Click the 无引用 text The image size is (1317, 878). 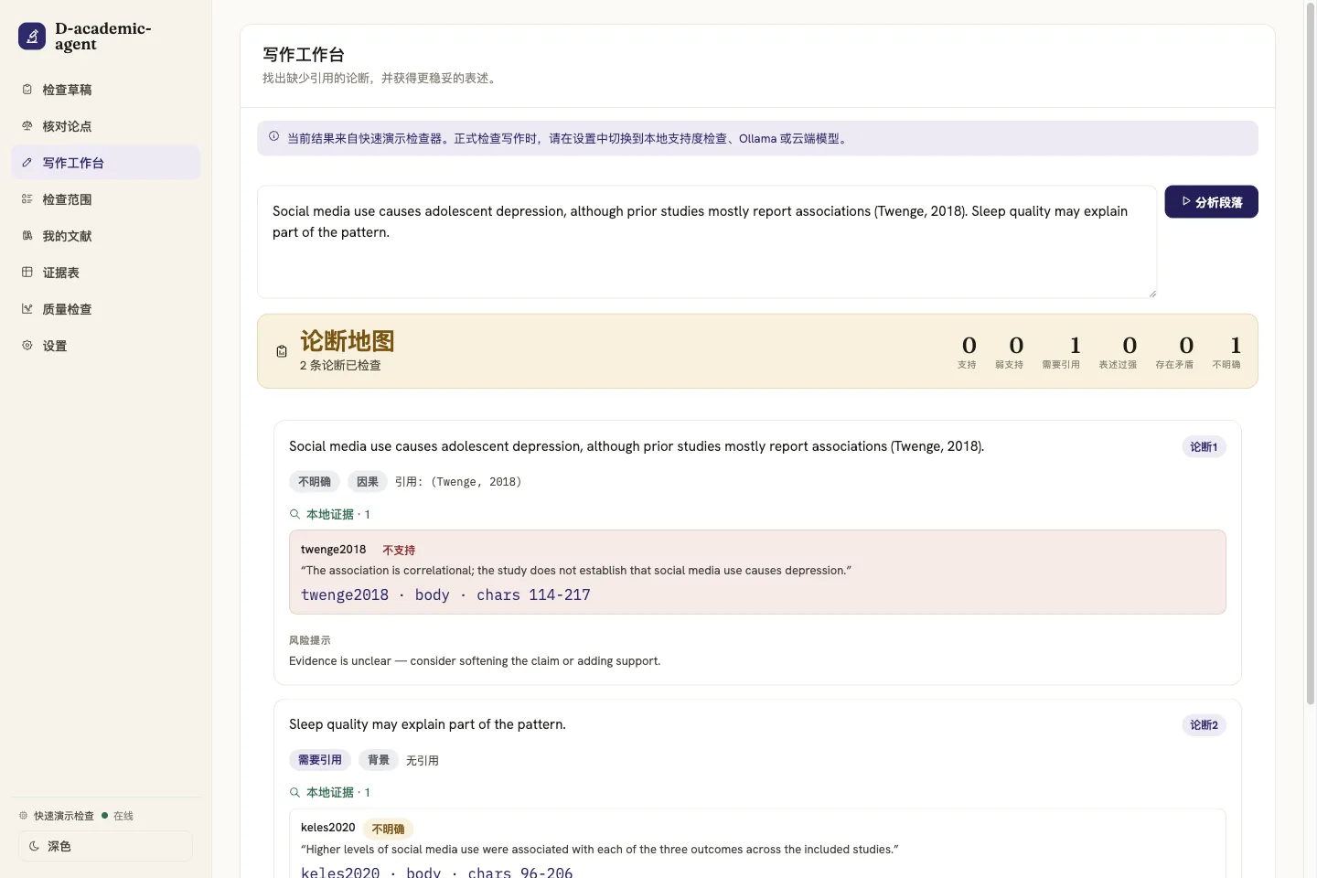(x=423, y=760)
